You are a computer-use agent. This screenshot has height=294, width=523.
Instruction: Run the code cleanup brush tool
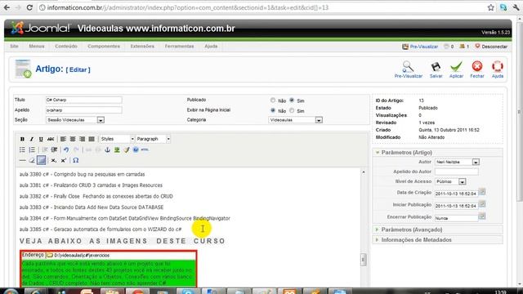click(127, 149)
